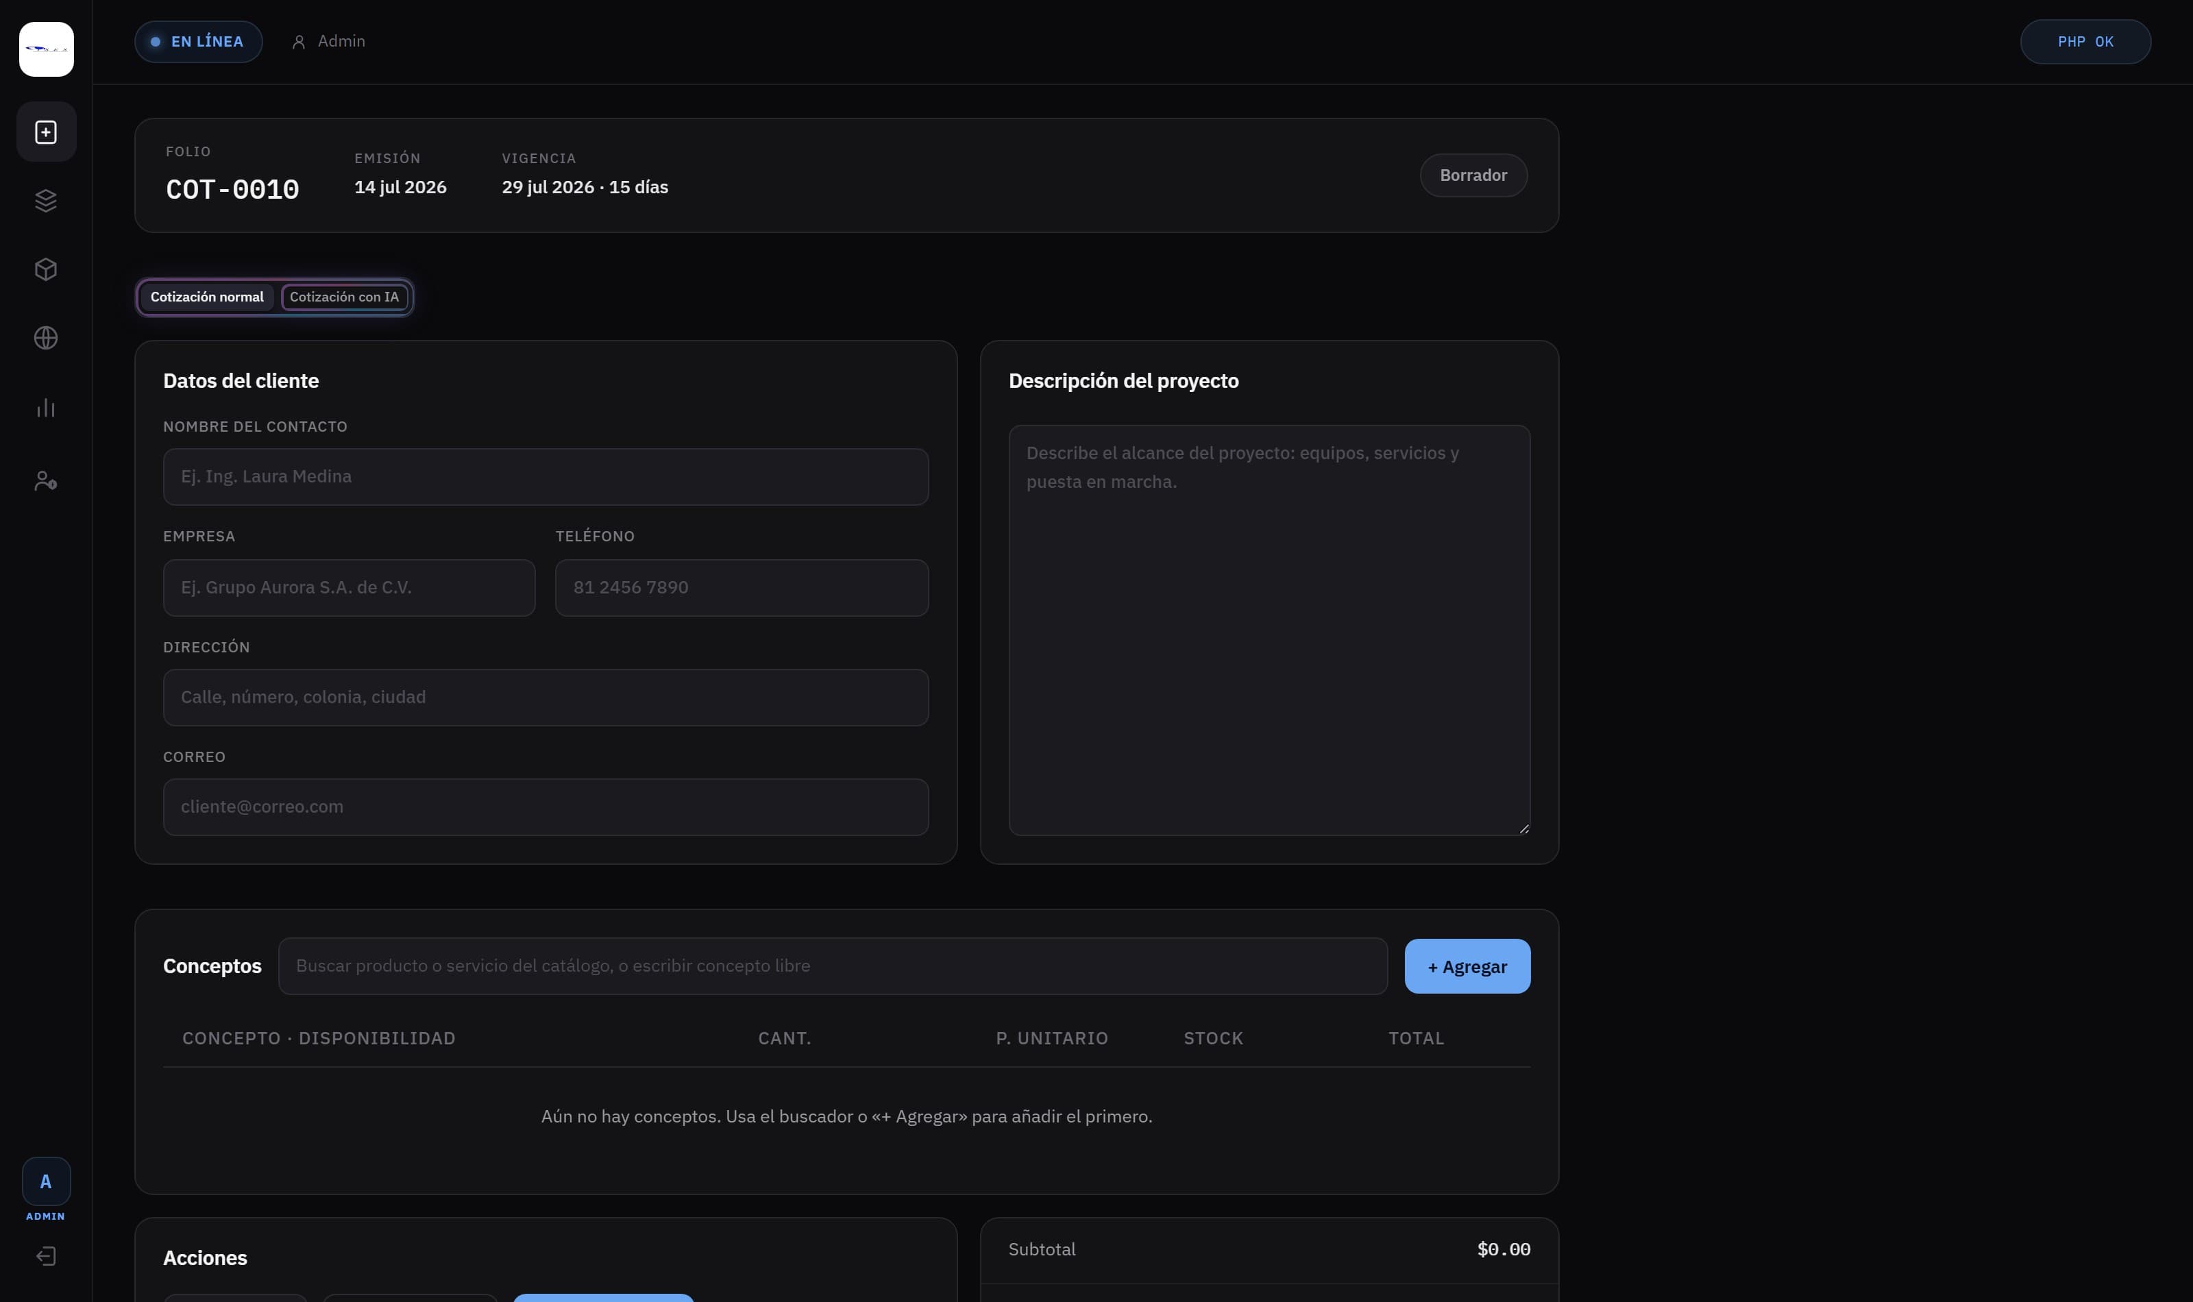Open the new quotation sidebar icon
This screenshot has width=2193, height=1302.
tap(46, 132)
